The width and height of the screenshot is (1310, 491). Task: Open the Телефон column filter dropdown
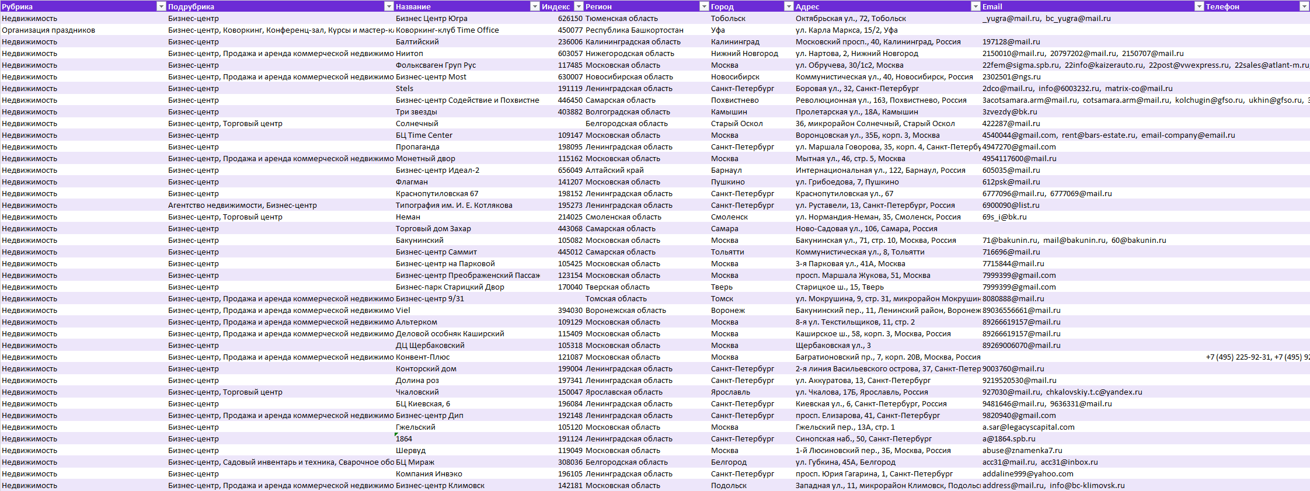click(x=1304, y=6)
